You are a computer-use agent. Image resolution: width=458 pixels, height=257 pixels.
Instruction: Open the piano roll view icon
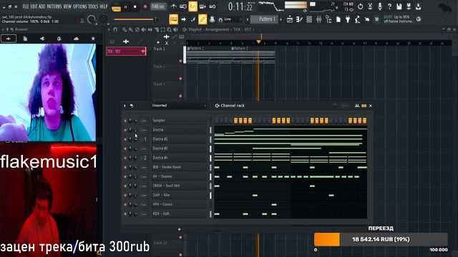point(299,19)
